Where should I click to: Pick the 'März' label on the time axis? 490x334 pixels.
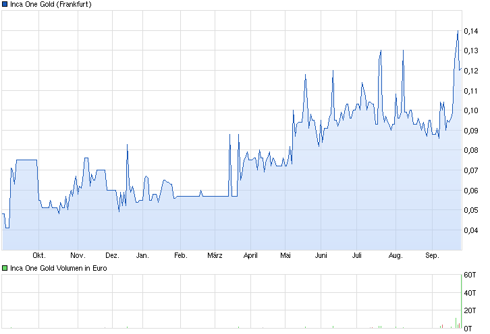[x=215, y=256]
